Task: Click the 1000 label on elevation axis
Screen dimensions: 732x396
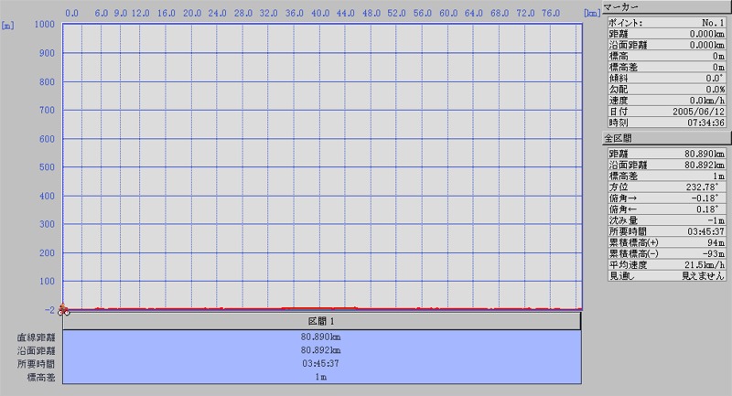Action: point(41,24)
